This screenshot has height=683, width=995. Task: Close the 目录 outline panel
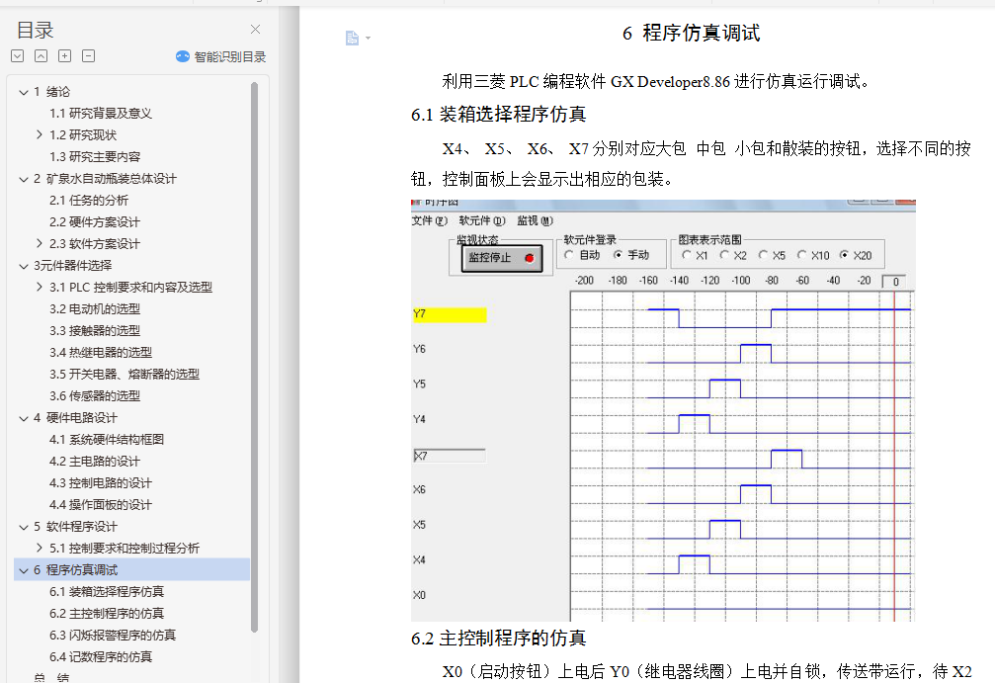tap(255, 30)
